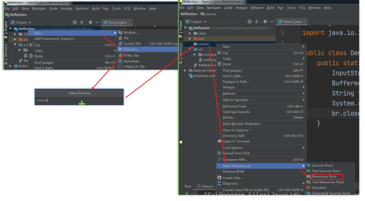Open Project panel settings gear in right window
This screenshot has height=201, width=365.
pyautogui.click(x=265, y=21)
